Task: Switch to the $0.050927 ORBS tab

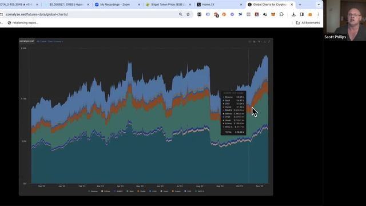Action: click(x=66, y=5)
